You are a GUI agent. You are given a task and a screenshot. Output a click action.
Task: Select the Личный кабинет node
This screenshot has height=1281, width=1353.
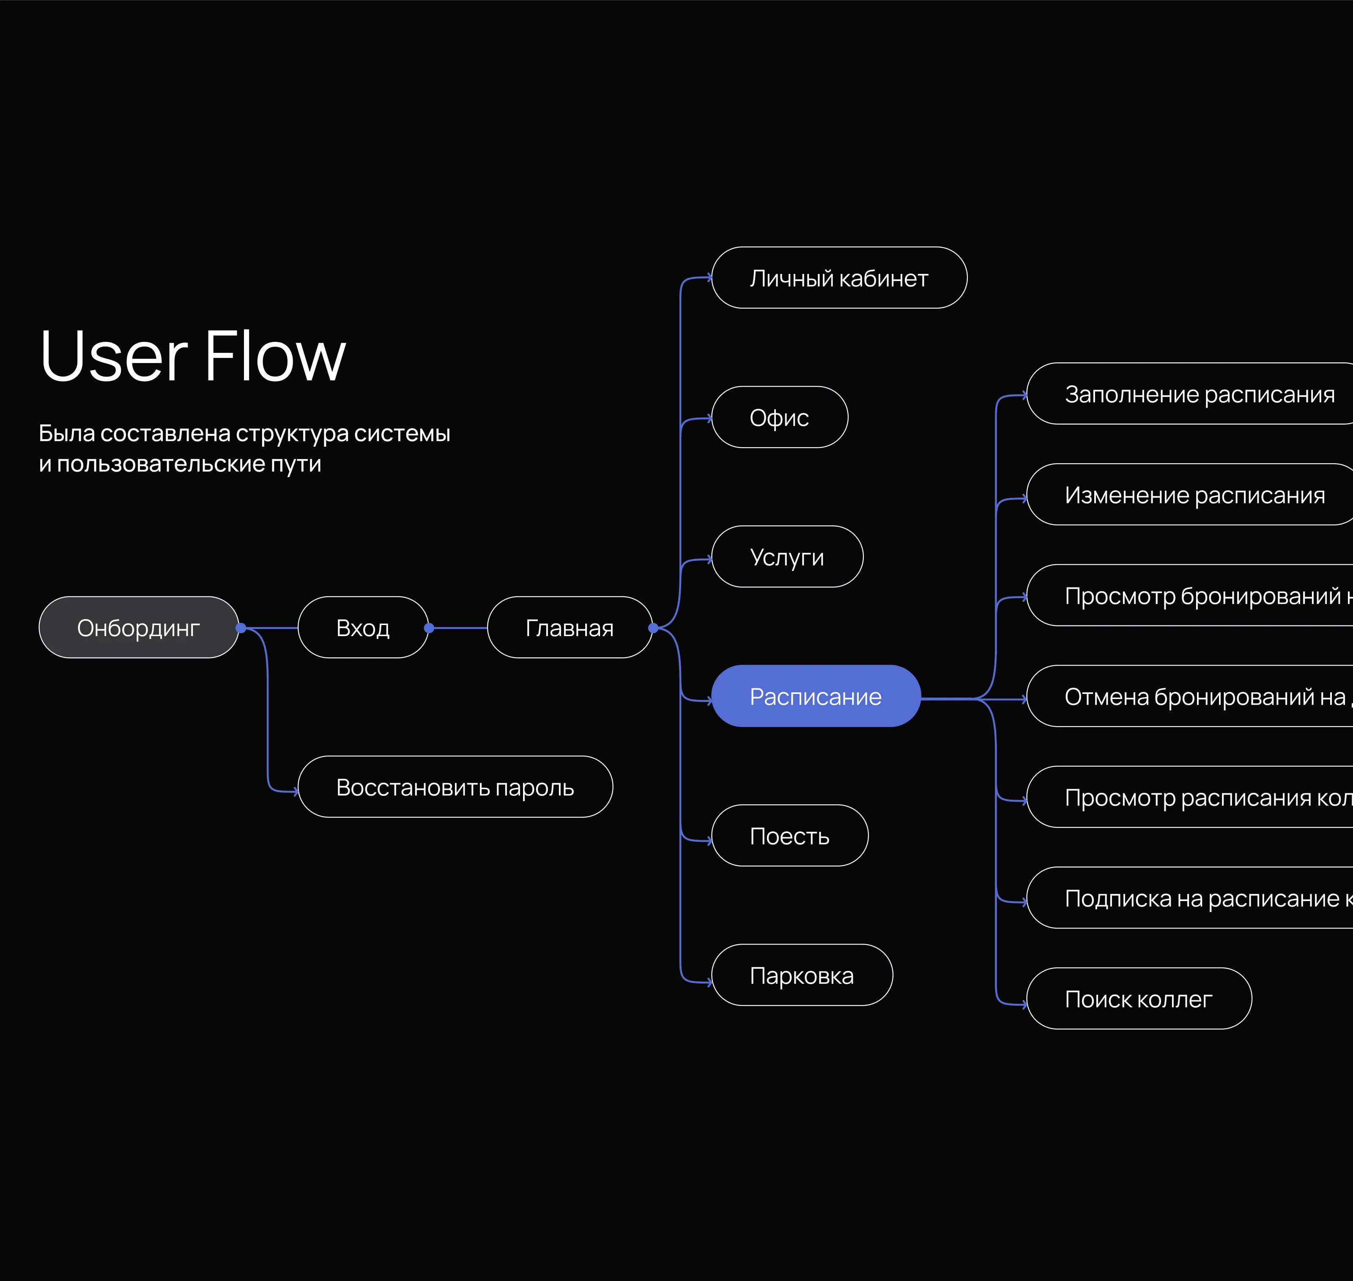[x=839, y=278]
